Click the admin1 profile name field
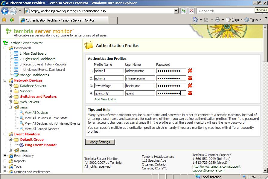The image size is (268, 179). 109,71
